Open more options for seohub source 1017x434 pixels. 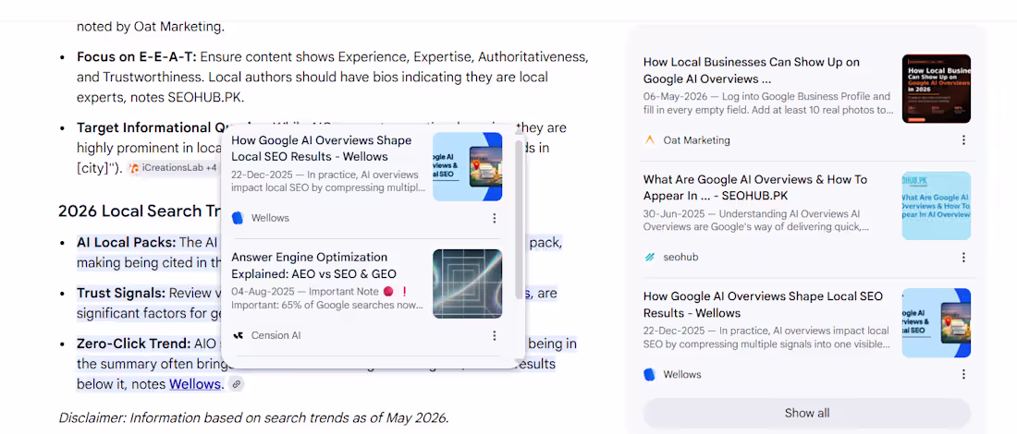pos(963,257)
